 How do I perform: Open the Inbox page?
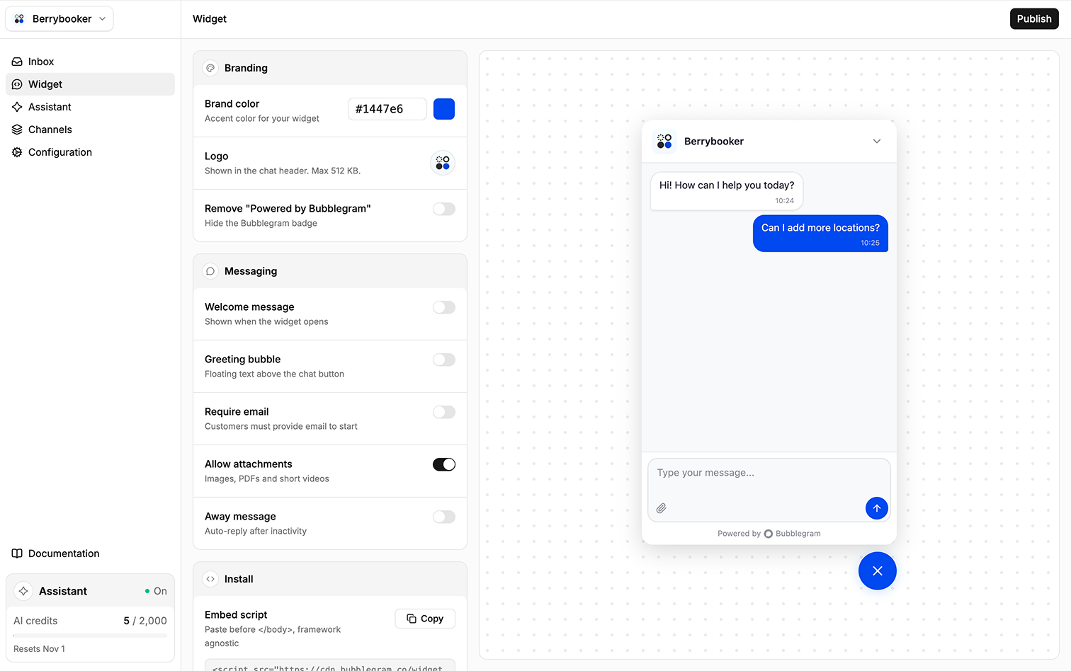point(90,62)
